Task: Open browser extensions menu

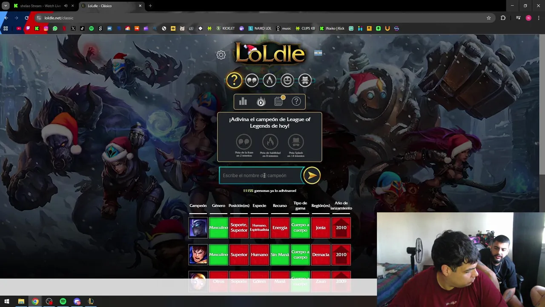Action: 503,18
